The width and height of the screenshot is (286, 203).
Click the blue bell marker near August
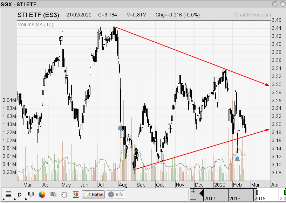pos(120,128)
